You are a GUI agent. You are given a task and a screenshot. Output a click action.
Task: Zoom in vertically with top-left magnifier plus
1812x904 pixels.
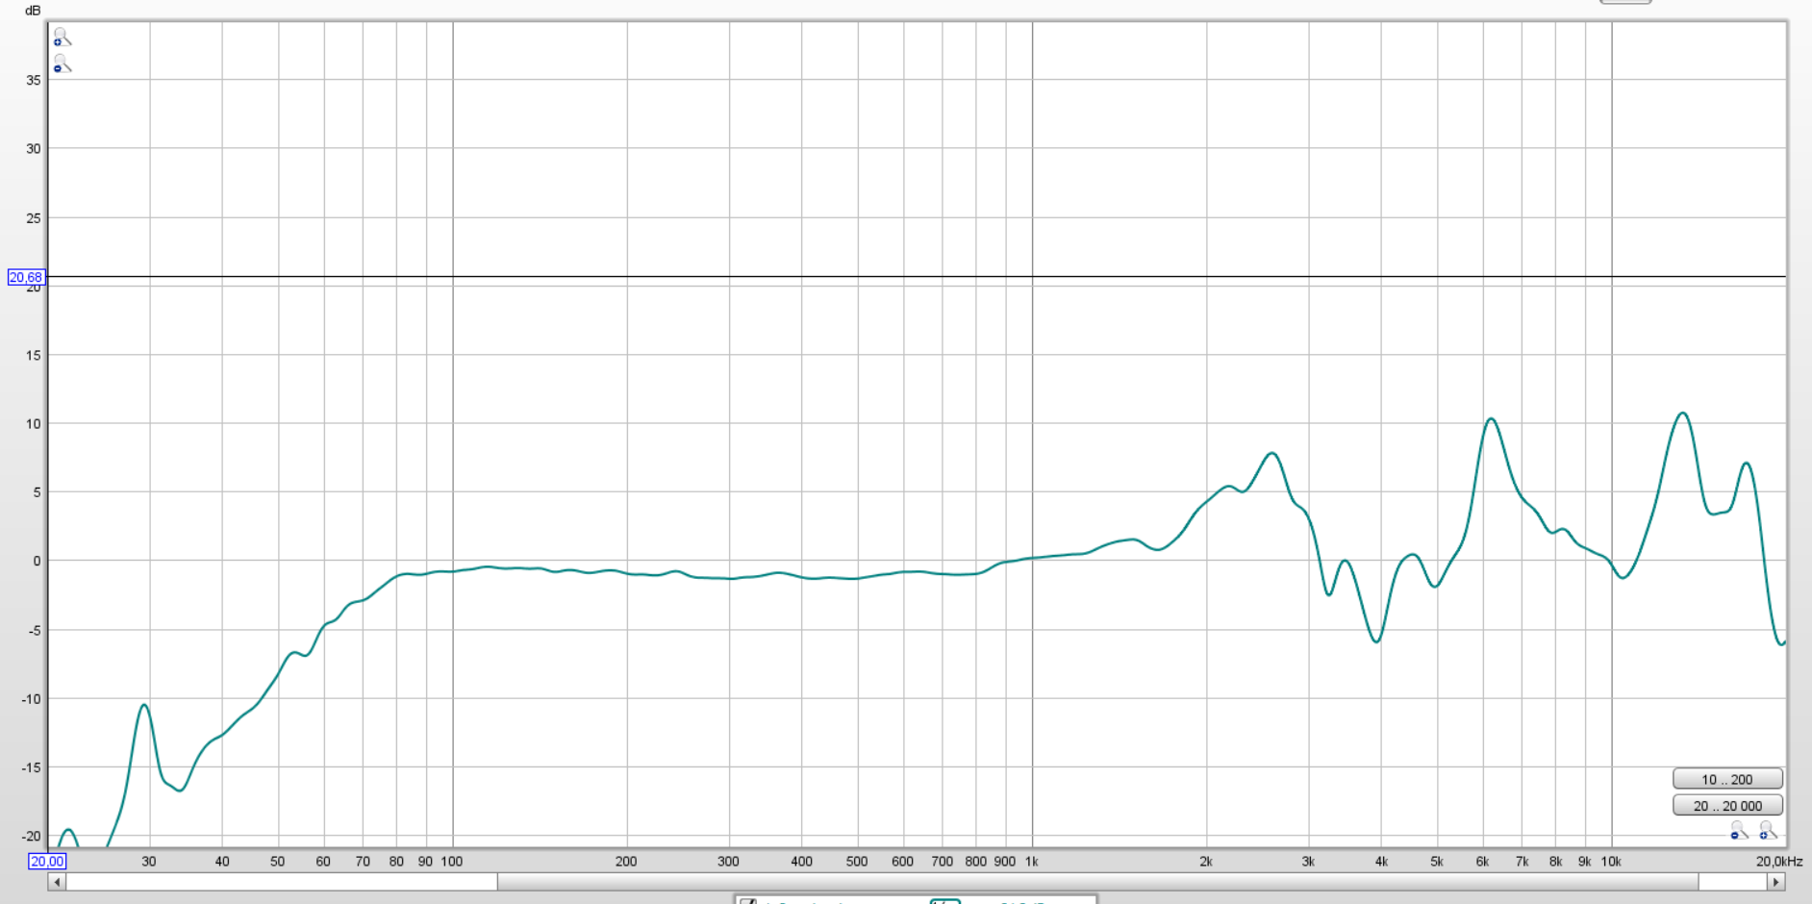62,38
